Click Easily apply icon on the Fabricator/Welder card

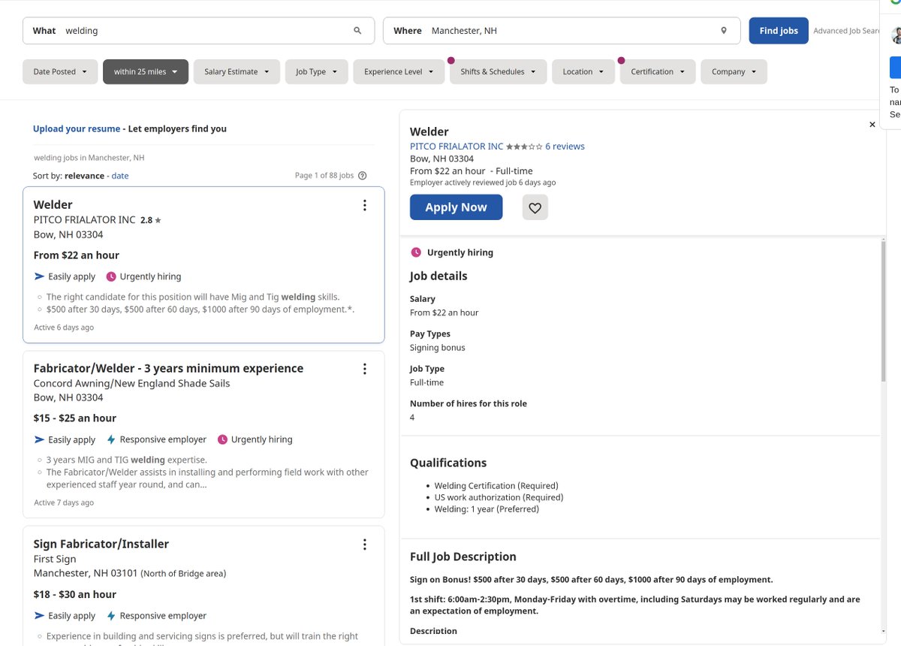point(40,439)
